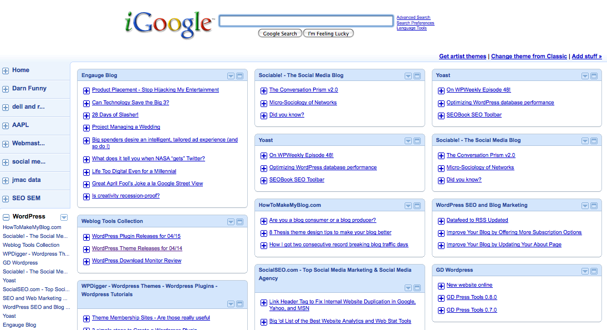The width and height of the screenshot is (607, 330).
Task: Click the iGoogle logo
Action: 169,24
